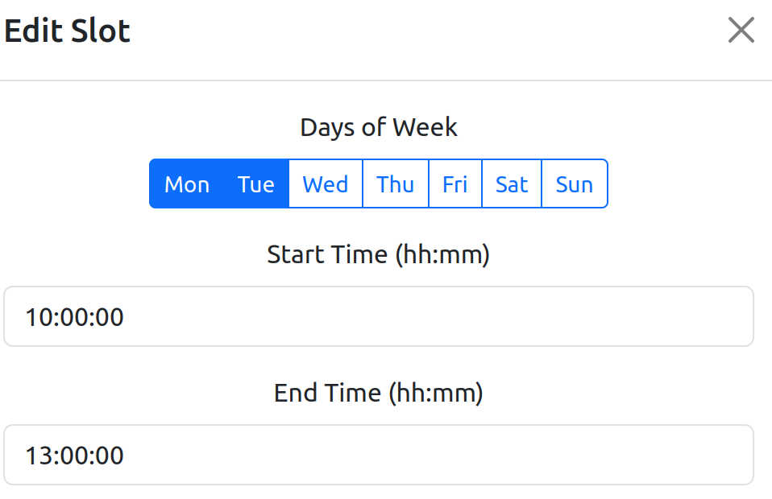Place cursor on the 13:00:00 value

74,456
